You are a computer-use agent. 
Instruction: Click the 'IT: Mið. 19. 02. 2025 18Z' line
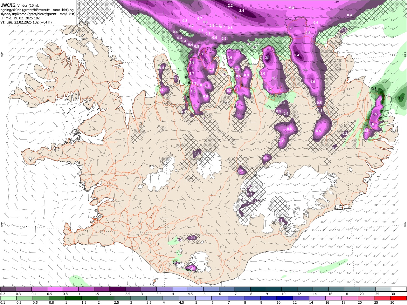(20, 18)
